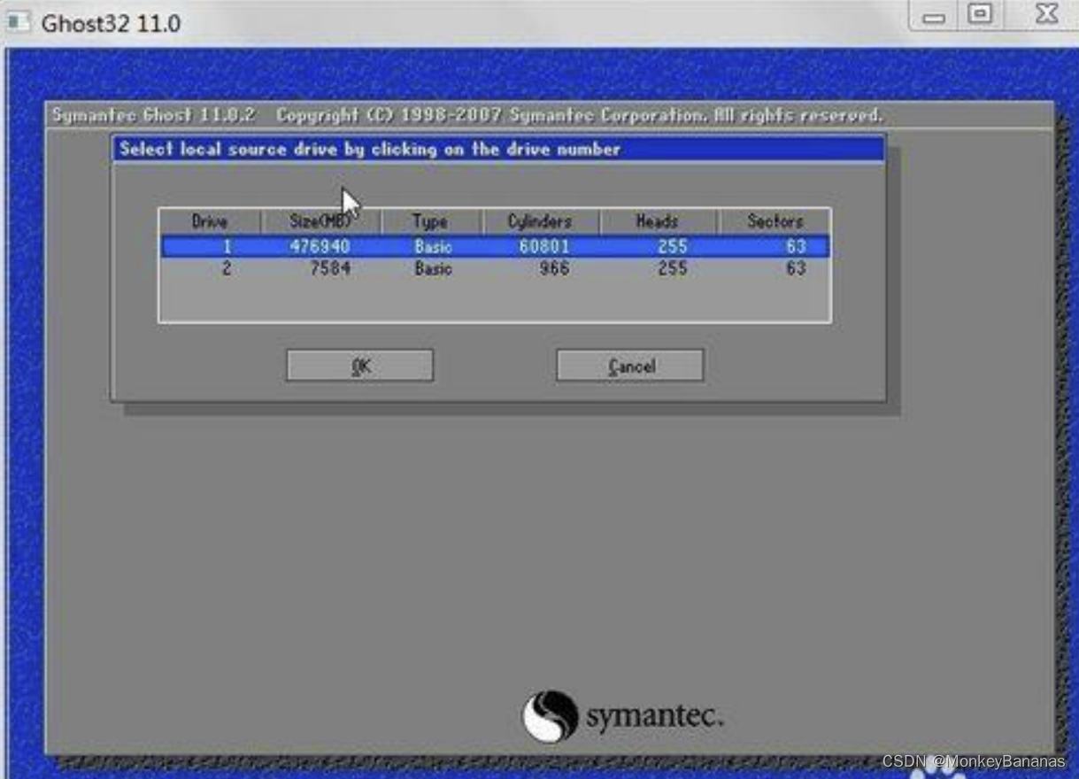1079x779 pixels.
Task: Maximize the Ghost32 11.0 window
Action: [980, 15]
